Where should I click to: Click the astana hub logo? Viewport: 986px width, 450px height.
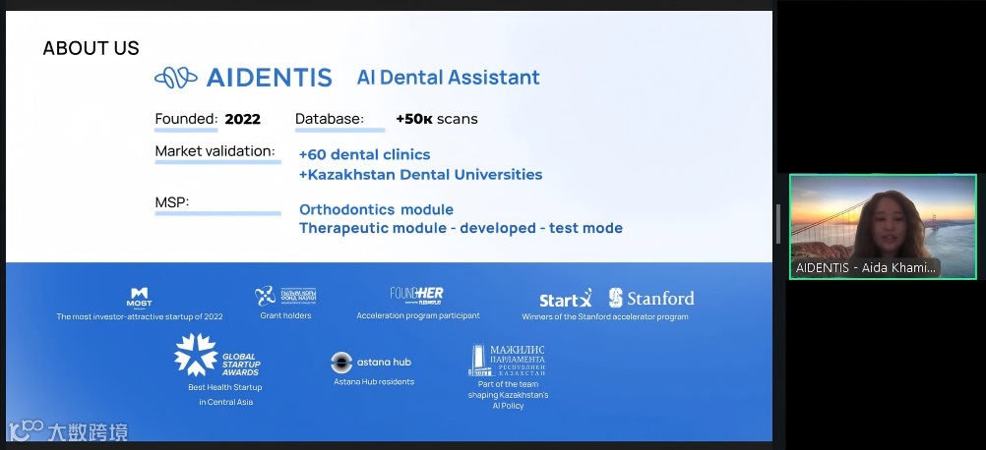(371, 363)
